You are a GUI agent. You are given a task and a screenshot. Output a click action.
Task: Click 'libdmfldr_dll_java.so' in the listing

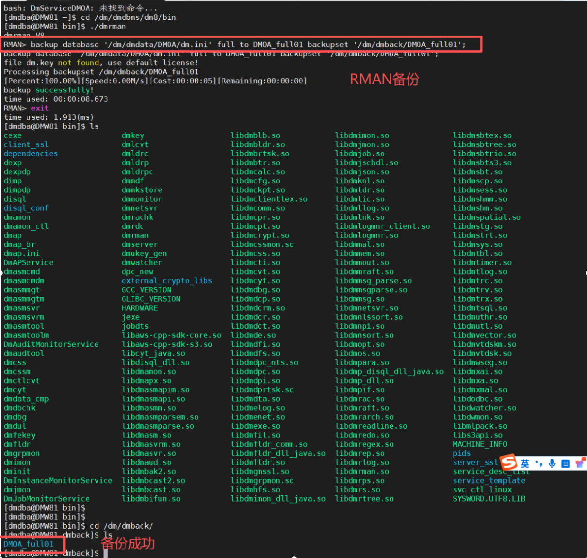[x=278, y=453]
